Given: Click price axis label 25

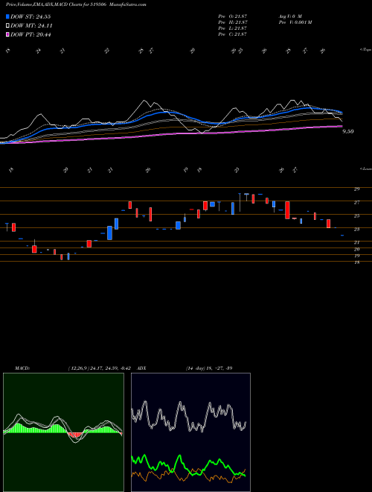Looking at the screenshot, I should point(356,216).
